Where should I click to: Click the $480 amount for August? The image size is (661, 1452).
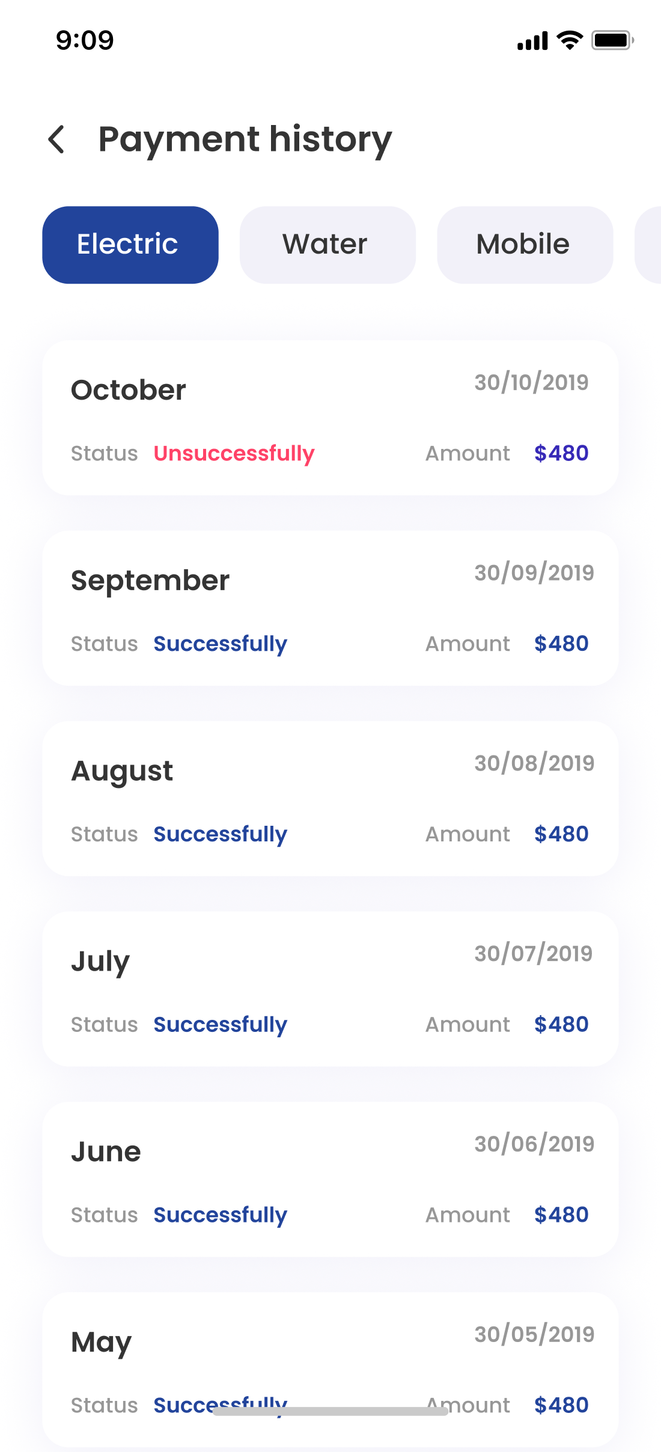click(561, 834)
